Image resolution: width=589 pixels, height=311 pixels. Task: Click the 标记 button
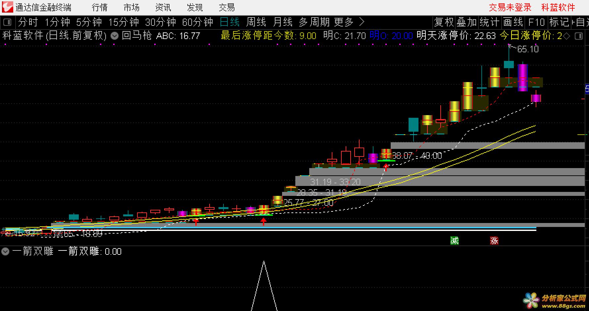pyautogui.click(x=559, y=22)
